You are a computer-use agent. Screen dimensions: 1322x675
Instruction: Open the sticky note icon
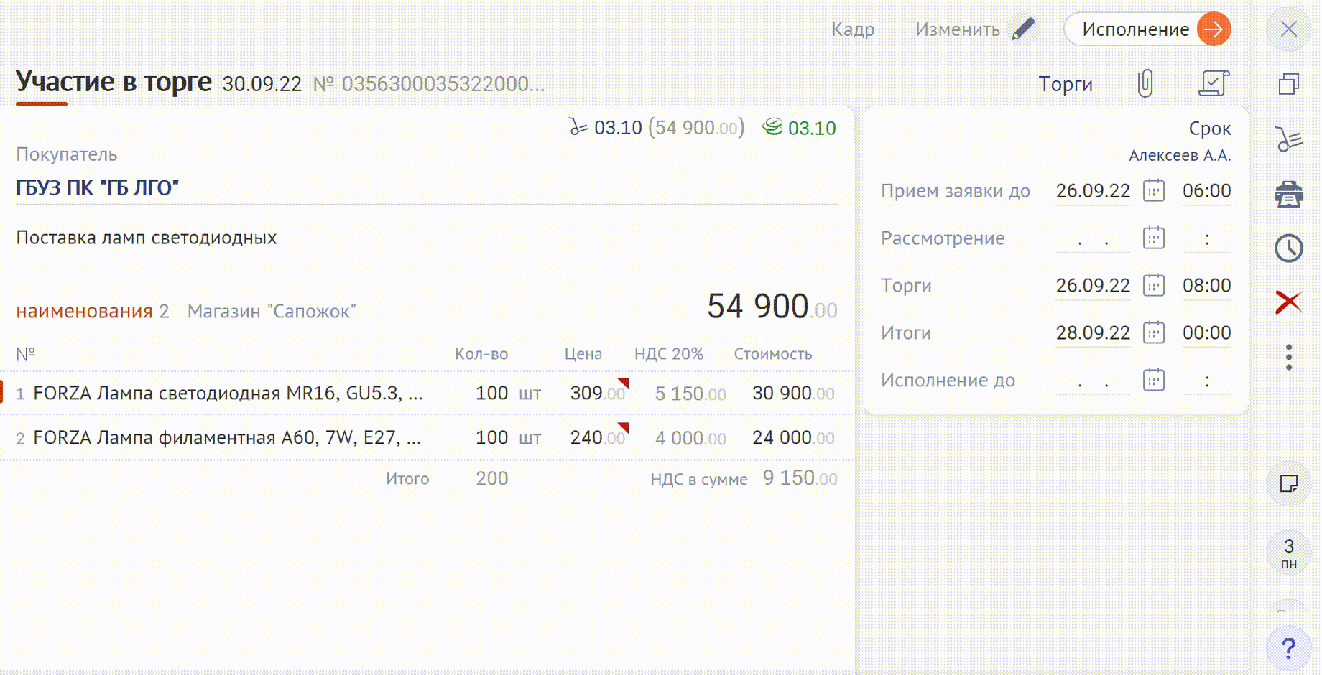(1288, 483)
